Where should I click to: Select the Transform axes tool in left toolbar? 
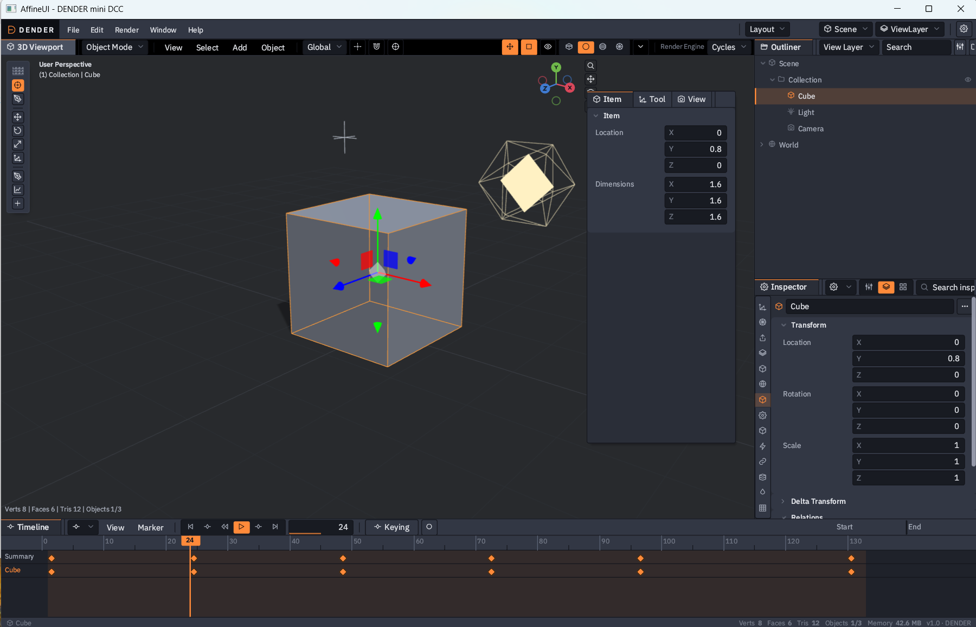18,158
